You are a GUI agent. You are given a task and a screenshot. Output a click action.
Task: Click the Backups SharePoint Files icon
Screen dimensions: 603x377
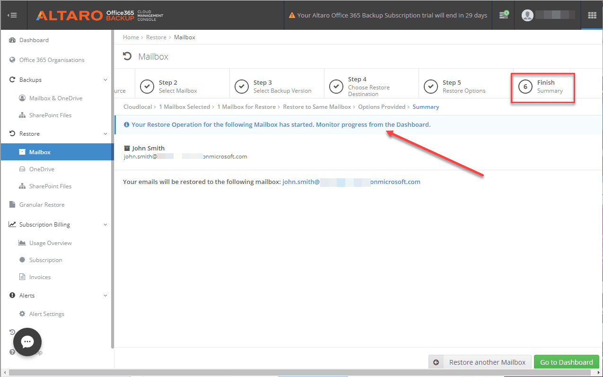[x=22, y=115]
